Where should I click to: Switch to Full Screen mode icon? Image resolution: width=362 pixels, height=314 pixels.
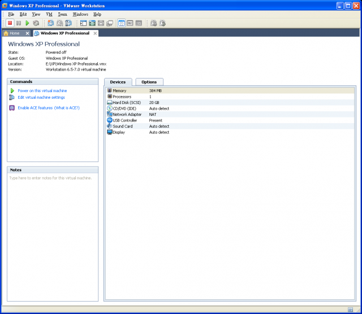click(92, 23)
